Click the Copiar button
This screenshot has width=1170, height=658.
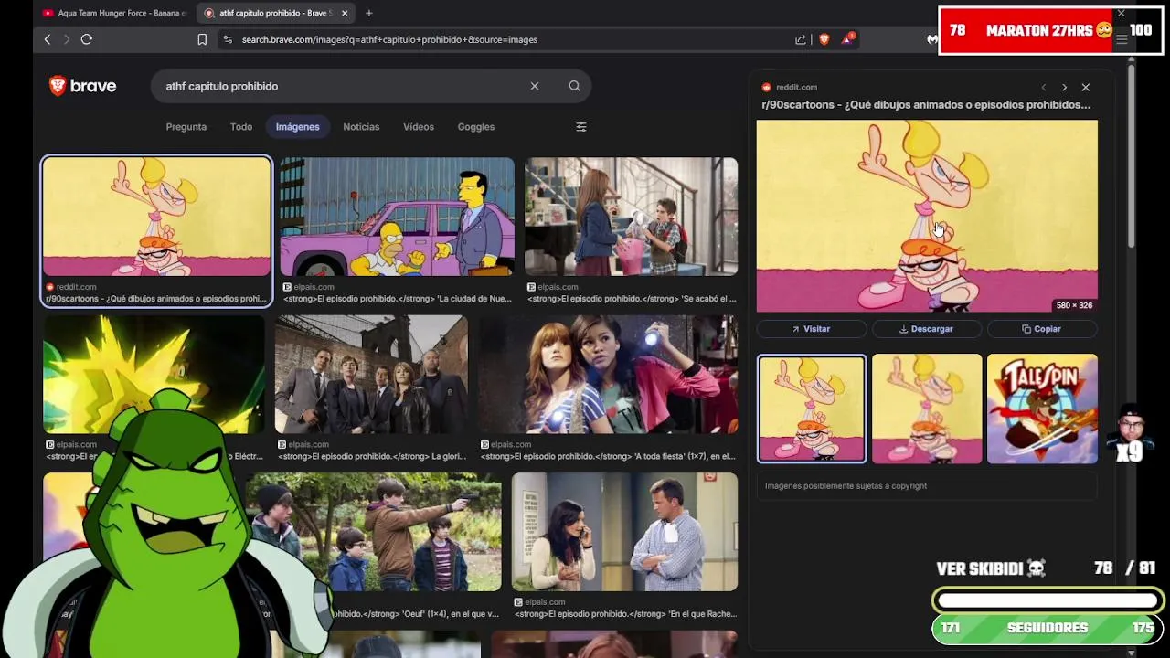click(1042, 329)
